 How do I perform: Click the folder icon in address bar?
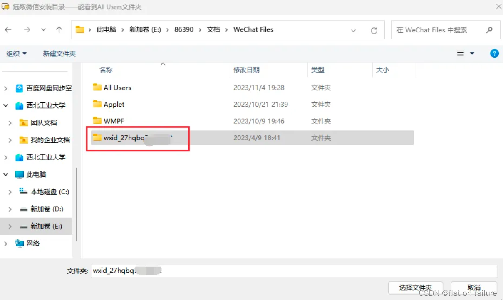click(x=79, y=30)
